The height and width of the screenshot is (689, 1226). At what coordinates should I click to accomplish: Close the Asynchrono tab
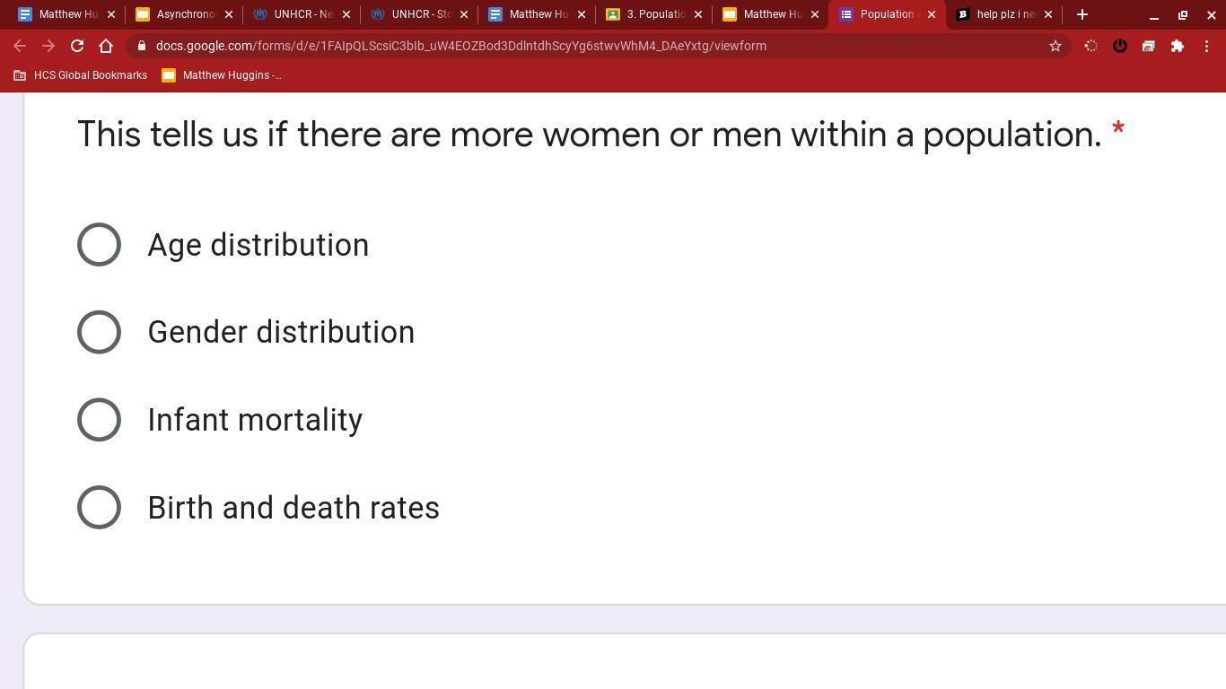229,14
